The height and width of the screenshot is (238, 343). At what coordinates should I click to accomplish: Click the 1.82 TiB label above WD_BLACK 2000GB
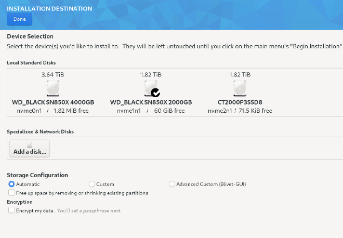tap(151, 75)
